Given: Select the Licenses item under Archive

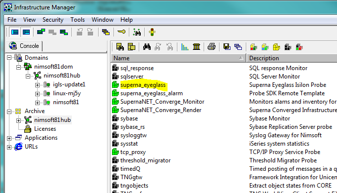Looking at the screenshot, I should point(45,129).
